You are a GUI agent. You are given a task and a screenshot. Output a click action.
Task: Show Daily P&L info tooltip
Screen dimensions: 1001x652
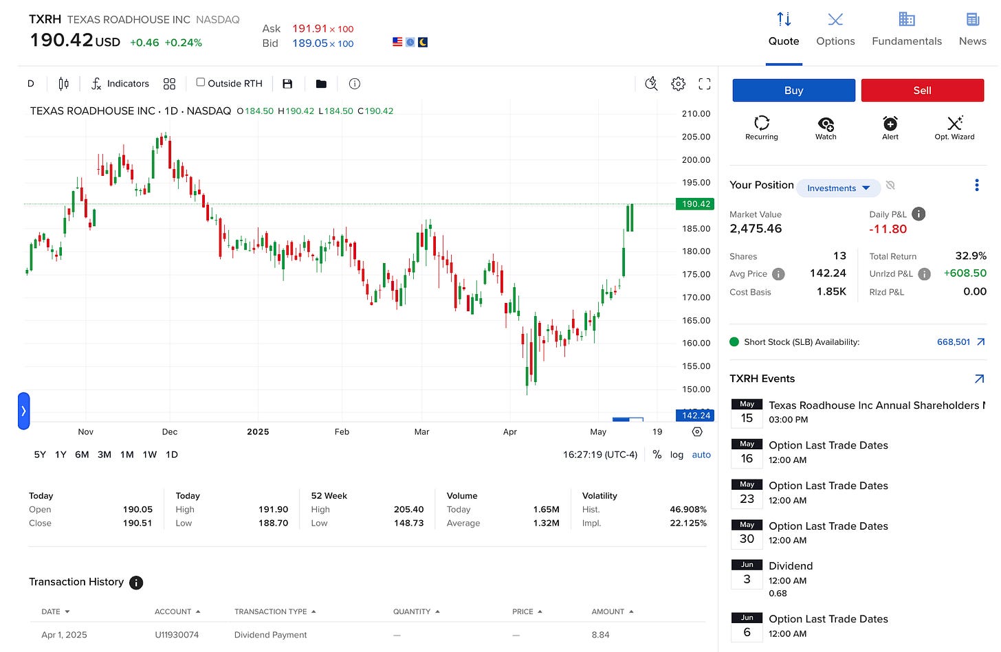pos(918,214)
